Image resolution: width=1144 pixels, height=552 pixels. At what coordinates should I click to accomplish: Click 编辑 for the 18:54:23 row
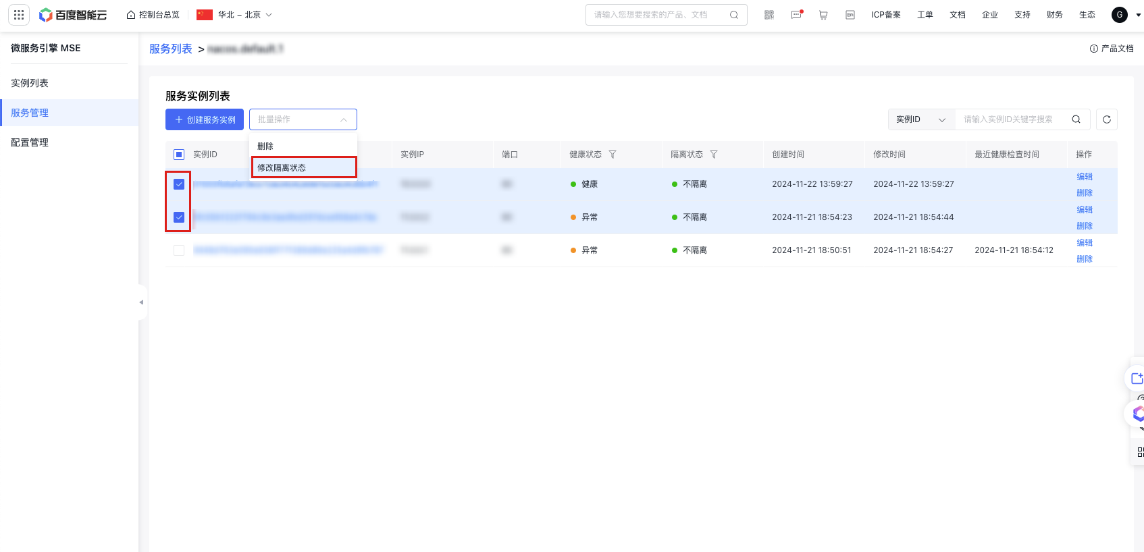(1085, 210)
